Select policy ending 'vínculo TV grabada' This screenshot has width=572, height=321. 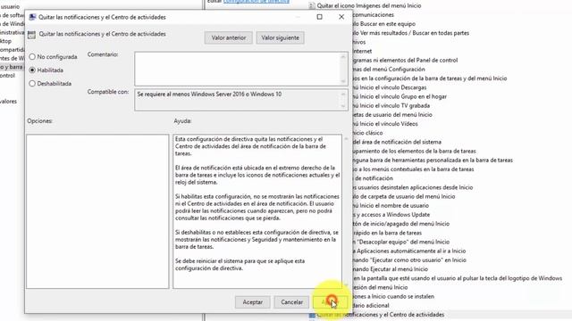point(391,106)
